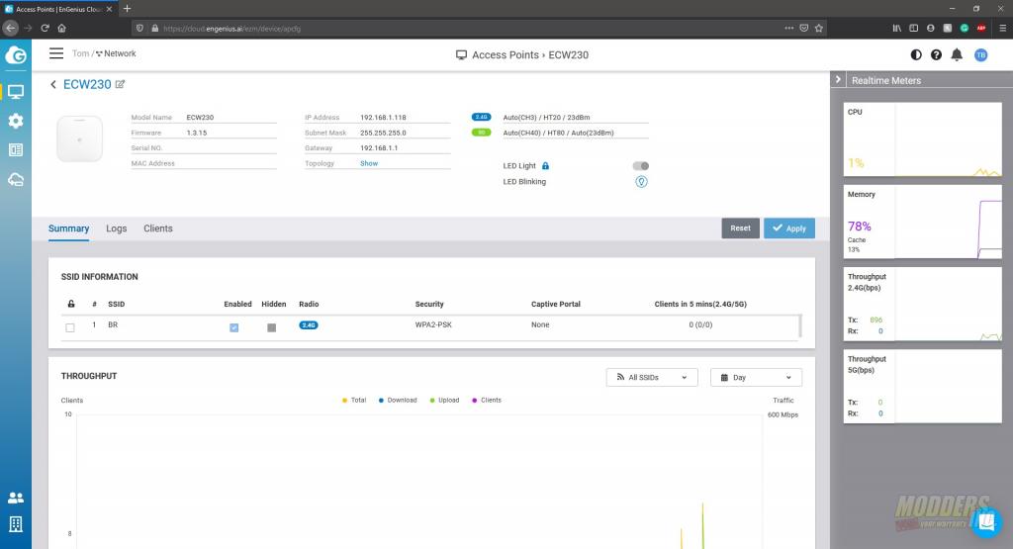Collapse the Realtime Meters panel

838,79
